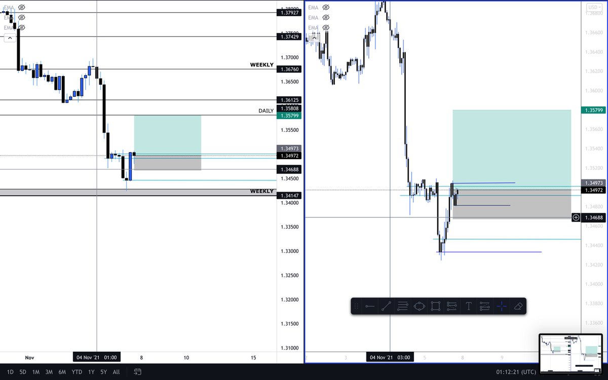Set the time range to YTD
Screen dimensions: 608x380
pyautogui.click(x=77, y=372)
